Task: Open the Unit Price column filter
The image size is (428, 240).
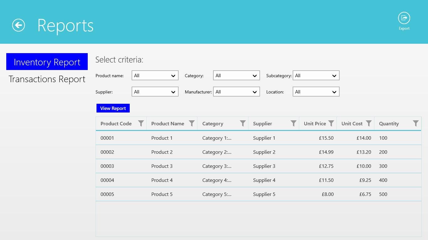Action: tap(331, 123)
